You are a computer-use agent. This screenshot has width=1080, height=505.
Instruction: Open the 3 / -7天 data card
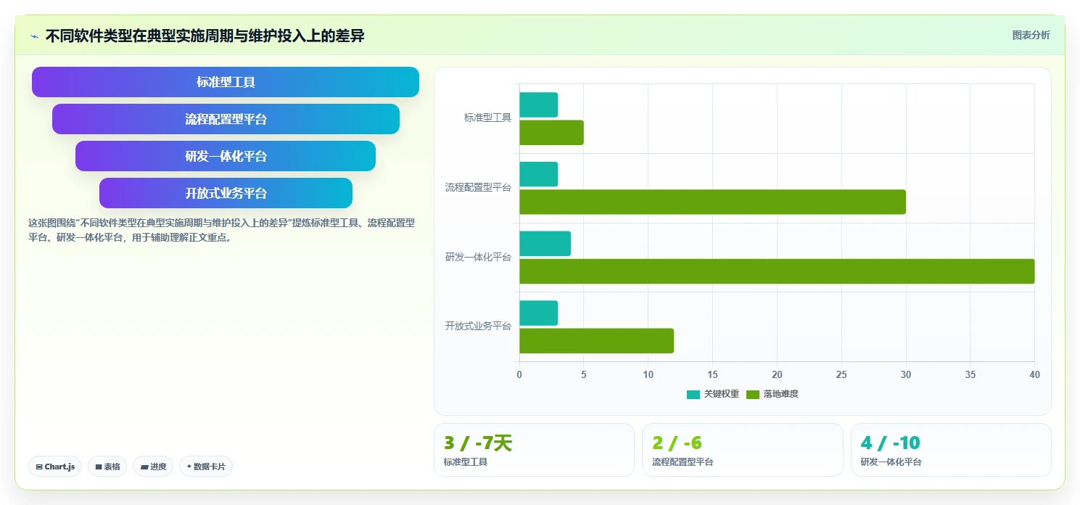point(534,450)
